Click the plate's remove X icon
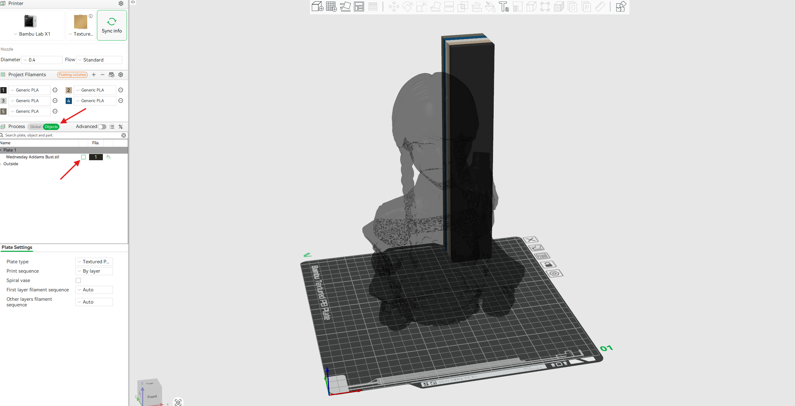 [530, 240]
